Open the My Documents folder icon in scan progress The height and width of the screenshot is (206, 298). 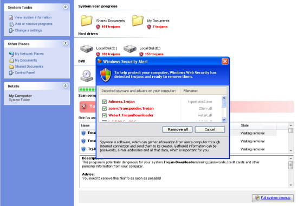point(138,21)
